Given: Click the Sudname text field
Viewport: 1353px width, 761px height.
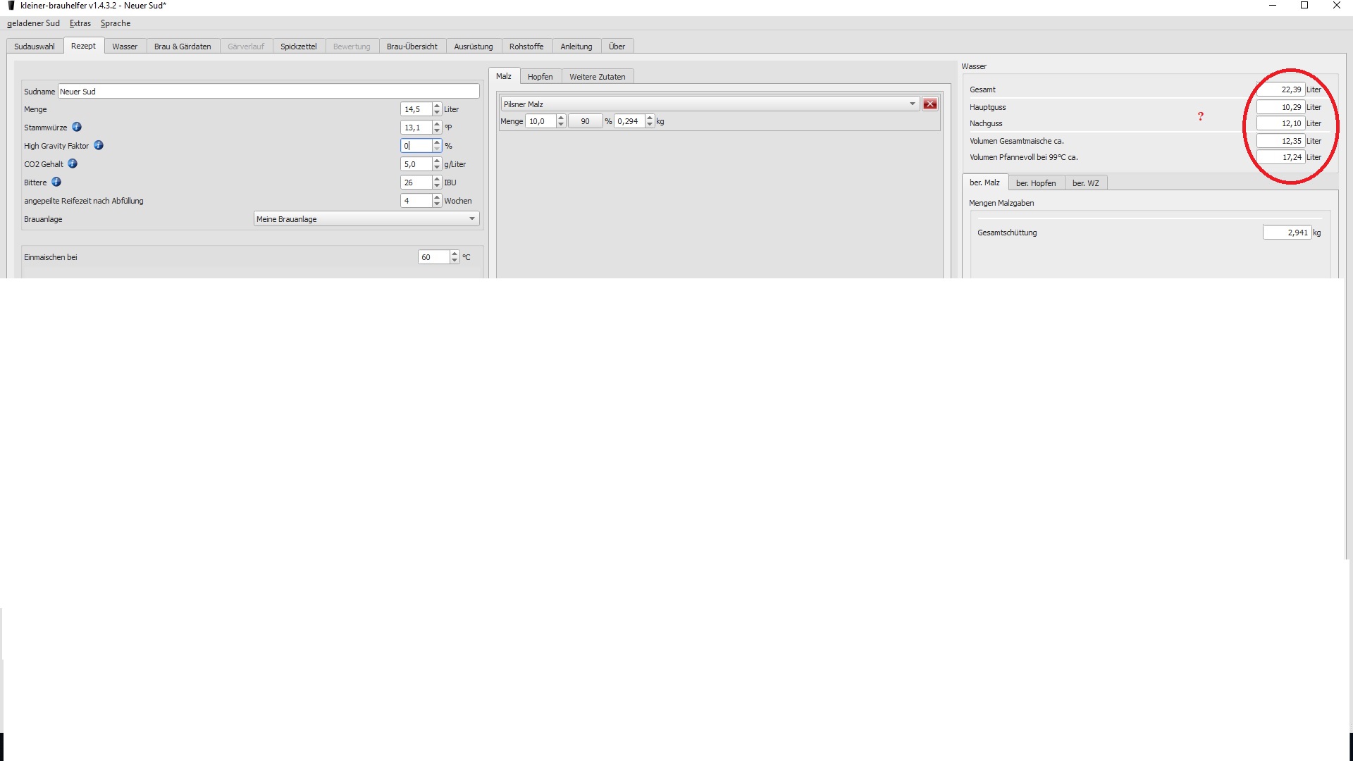Looking at the screenshot, I should pos(268,92).
